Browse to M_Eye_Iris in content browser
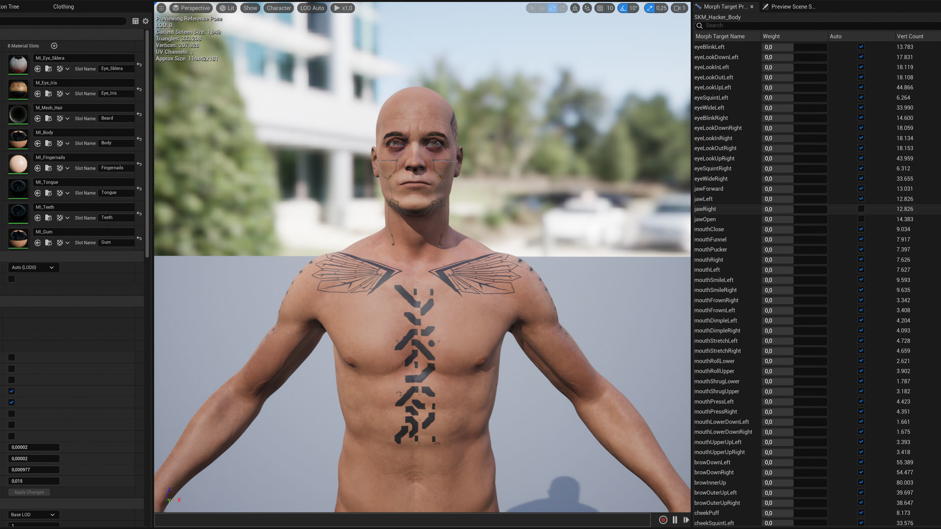 (x=49, y=94)
